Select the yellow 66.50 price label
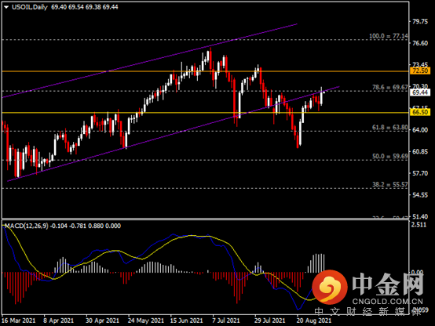Viewport: 435px width, 326px height. tap(420, 112)
